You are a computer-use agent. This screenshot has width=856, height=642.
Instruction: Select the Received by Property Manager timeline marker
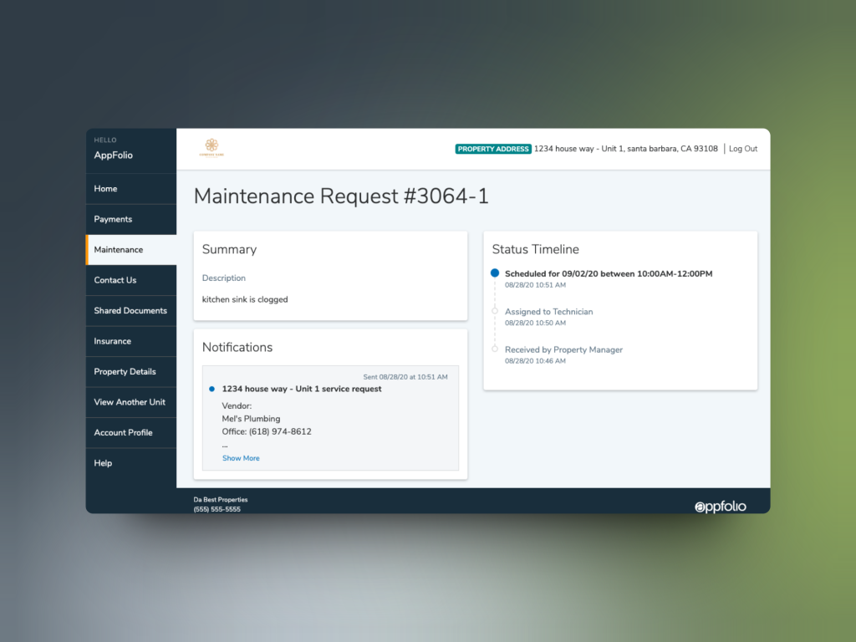click(495, 349)
